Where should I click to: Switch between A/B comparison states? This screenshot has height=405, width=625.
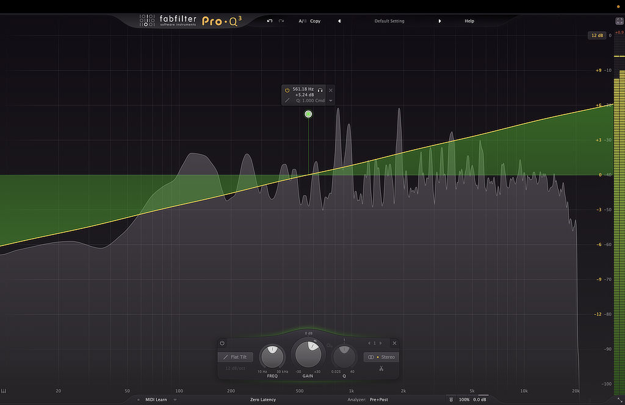point(303,21)
